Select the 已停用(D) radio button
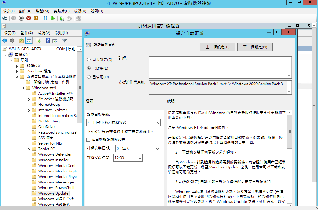The image size is (318, 210). (89, 77)
